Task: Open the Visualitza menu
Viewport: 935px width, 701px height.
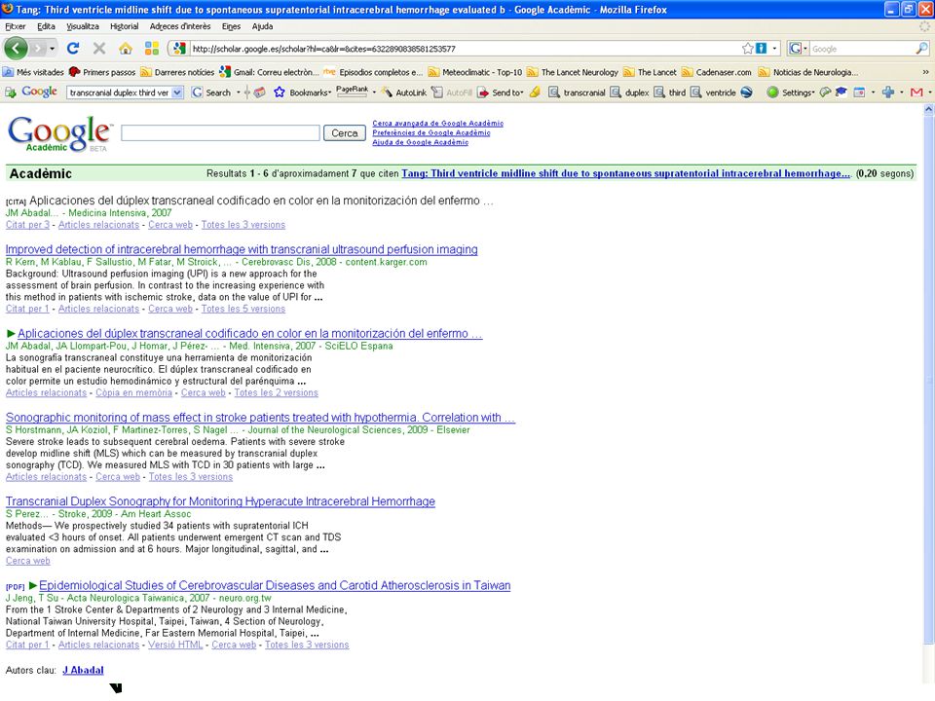Action: pyautogui.click(x=82, y=26)
